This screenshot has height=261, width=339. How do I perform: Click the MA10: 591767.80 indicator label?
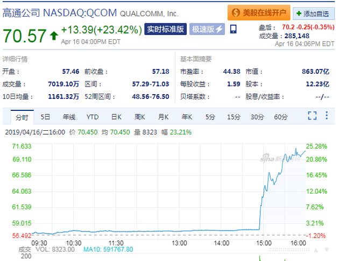click(108, 250)
